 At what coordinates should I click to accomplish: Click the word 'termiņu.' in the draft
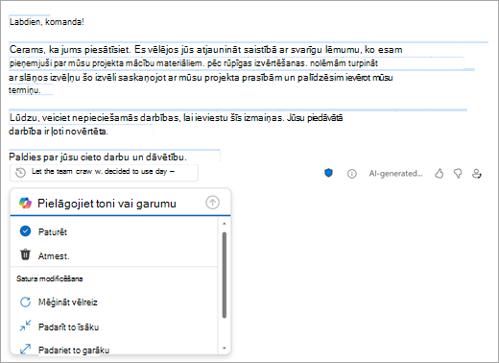point(25,90)
